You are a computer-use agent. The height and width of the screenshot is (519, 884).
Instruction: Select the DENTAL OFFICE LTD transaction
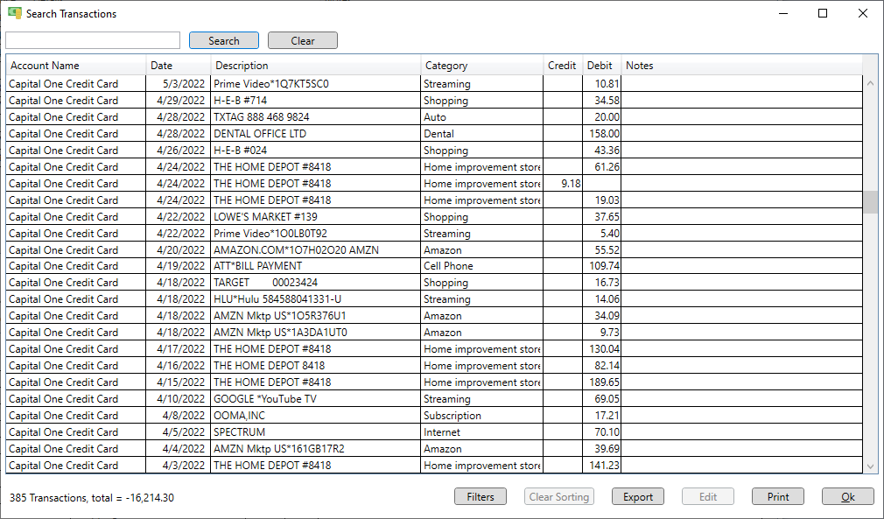point(434,134)
